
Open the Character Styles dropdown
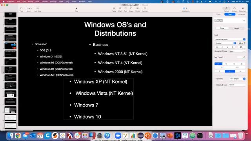coord(237,51)
